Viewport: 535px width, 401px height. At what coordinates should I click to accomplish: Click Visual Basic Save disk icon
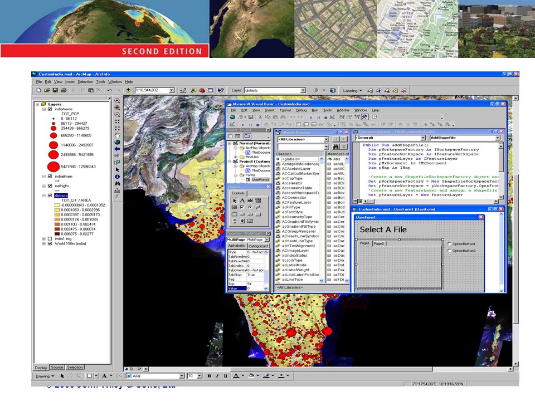251,117
